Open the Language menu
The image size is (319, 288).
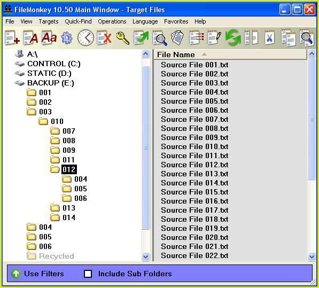[x=145, y=21]
